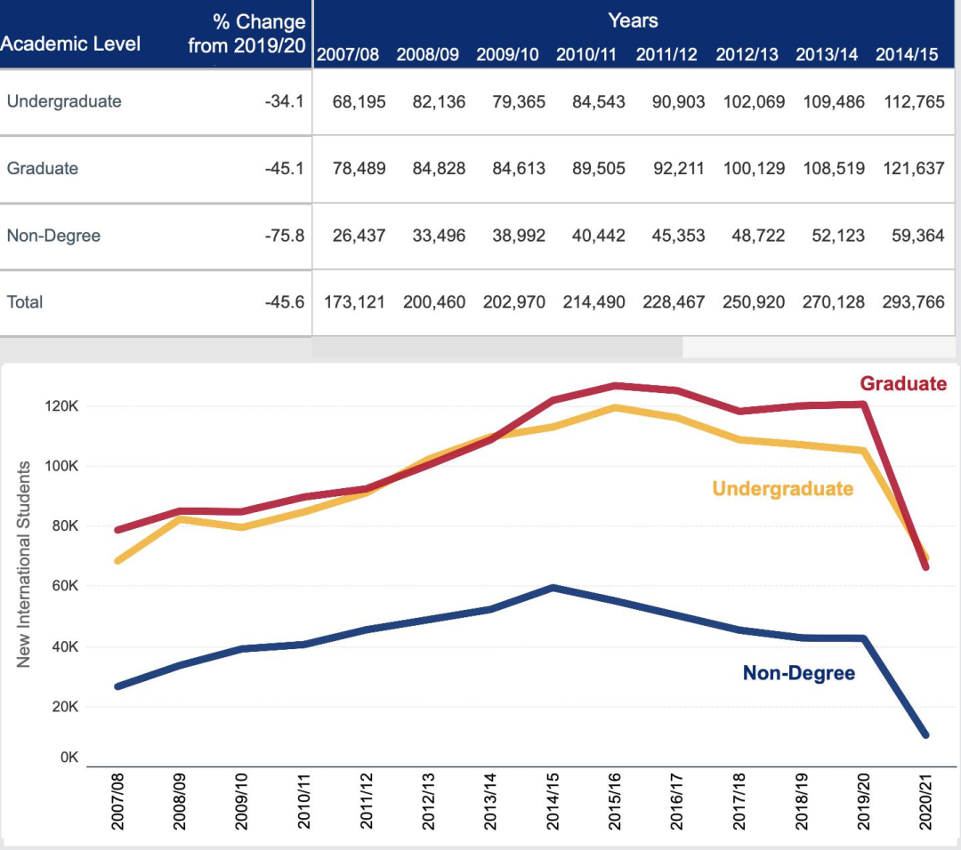The image size is (961, 850).
Task: Click the 60K y-axis label
Action: [x=65, y=586]
